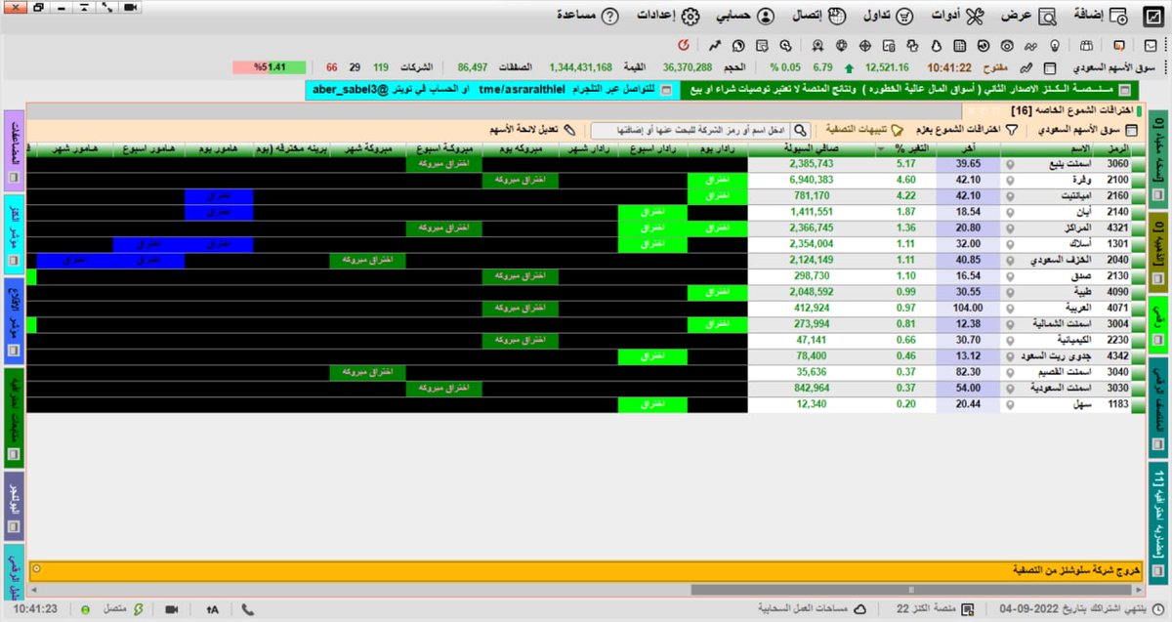Open the إضافة (Add) menu
Image resolution: width=1172 pixels, height=622 pixels.
click(x=1102, y=17)
